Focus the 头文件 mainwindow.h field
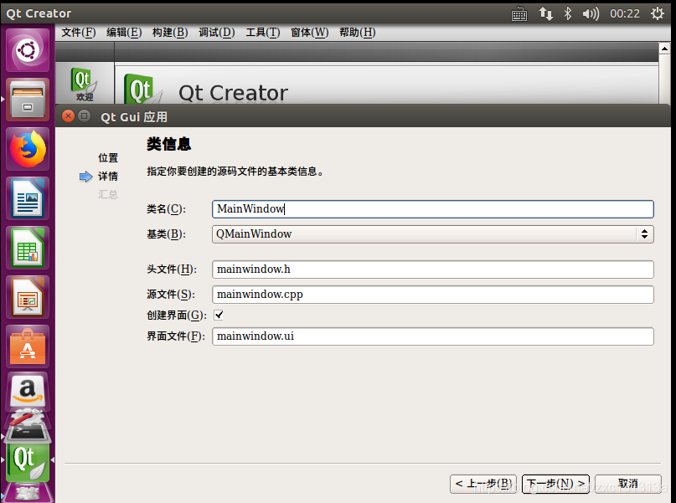676x503 pixels. [433, 269]
